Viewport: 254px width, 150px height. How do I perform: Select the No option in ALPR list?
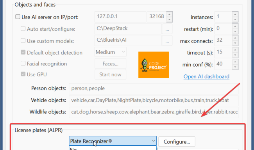tap(113, 148)
